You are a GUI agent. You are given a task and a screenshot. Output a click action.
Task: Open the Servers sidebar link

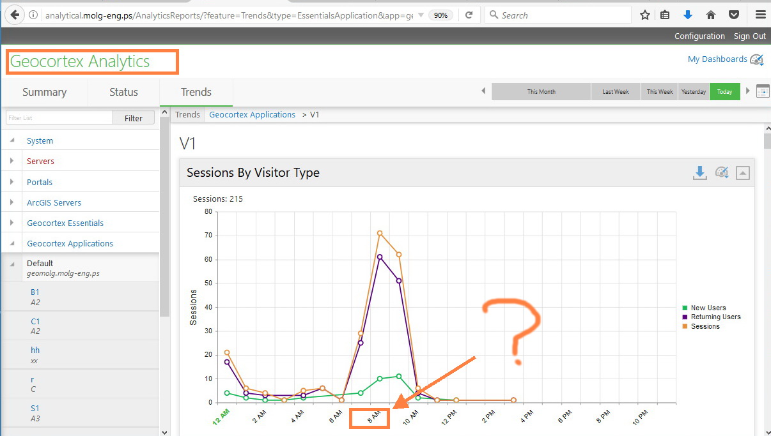click(x=40, y=161)
